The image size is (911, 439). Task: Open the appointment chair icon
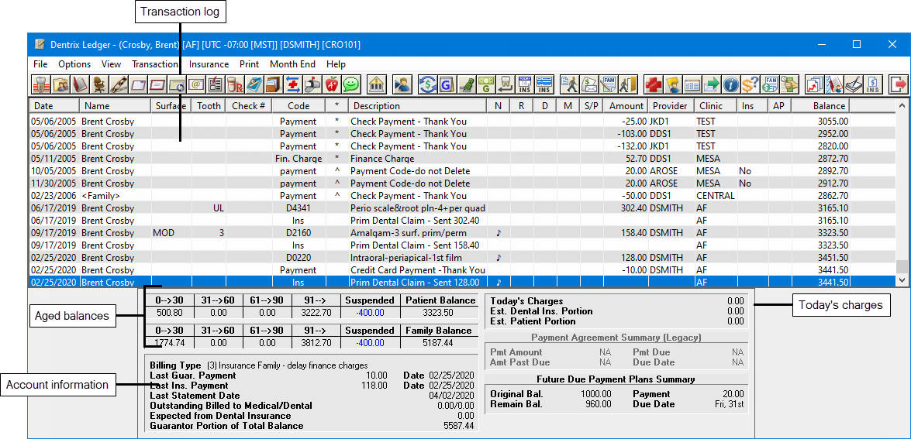(x=99, y=84)
